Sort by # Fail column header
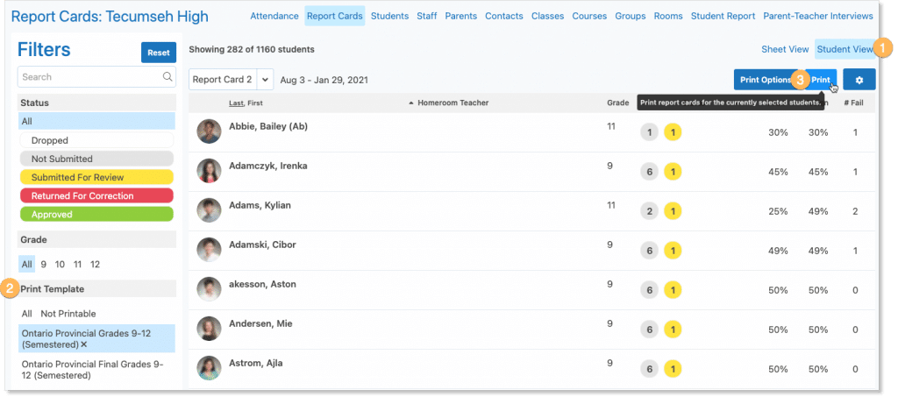This screenshot has height=397, width=898. pos(854,103)
